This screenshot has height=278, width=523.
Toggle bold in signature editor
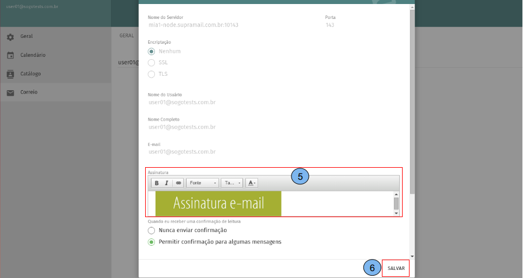[156, 183]
